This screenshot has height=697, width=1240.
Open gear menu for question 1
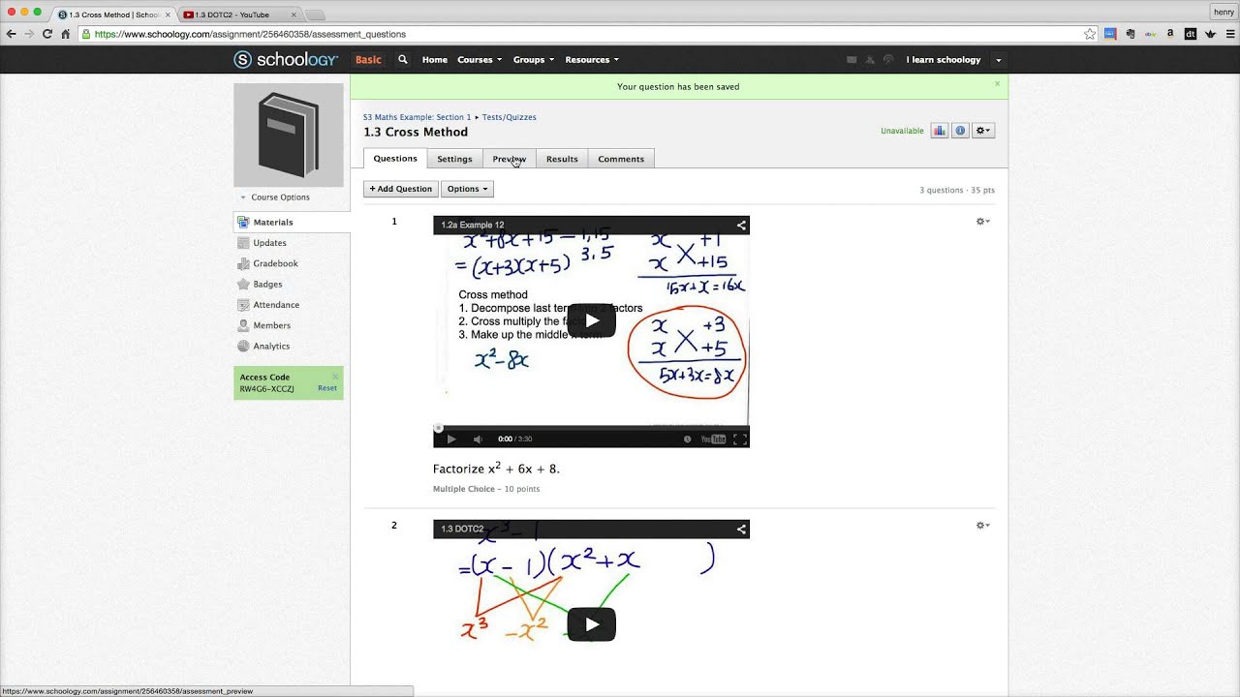coord(982,222)
